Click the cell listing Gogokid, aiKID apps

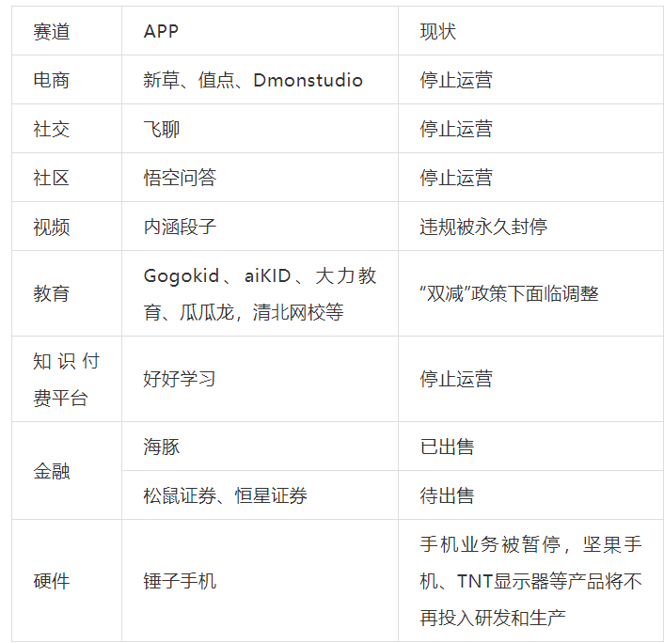(x=260, y=294)
